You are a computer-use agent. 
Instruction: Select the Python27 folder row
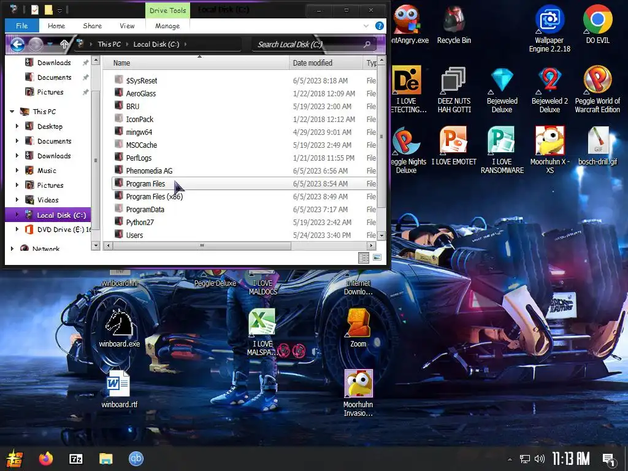[244, 222]
